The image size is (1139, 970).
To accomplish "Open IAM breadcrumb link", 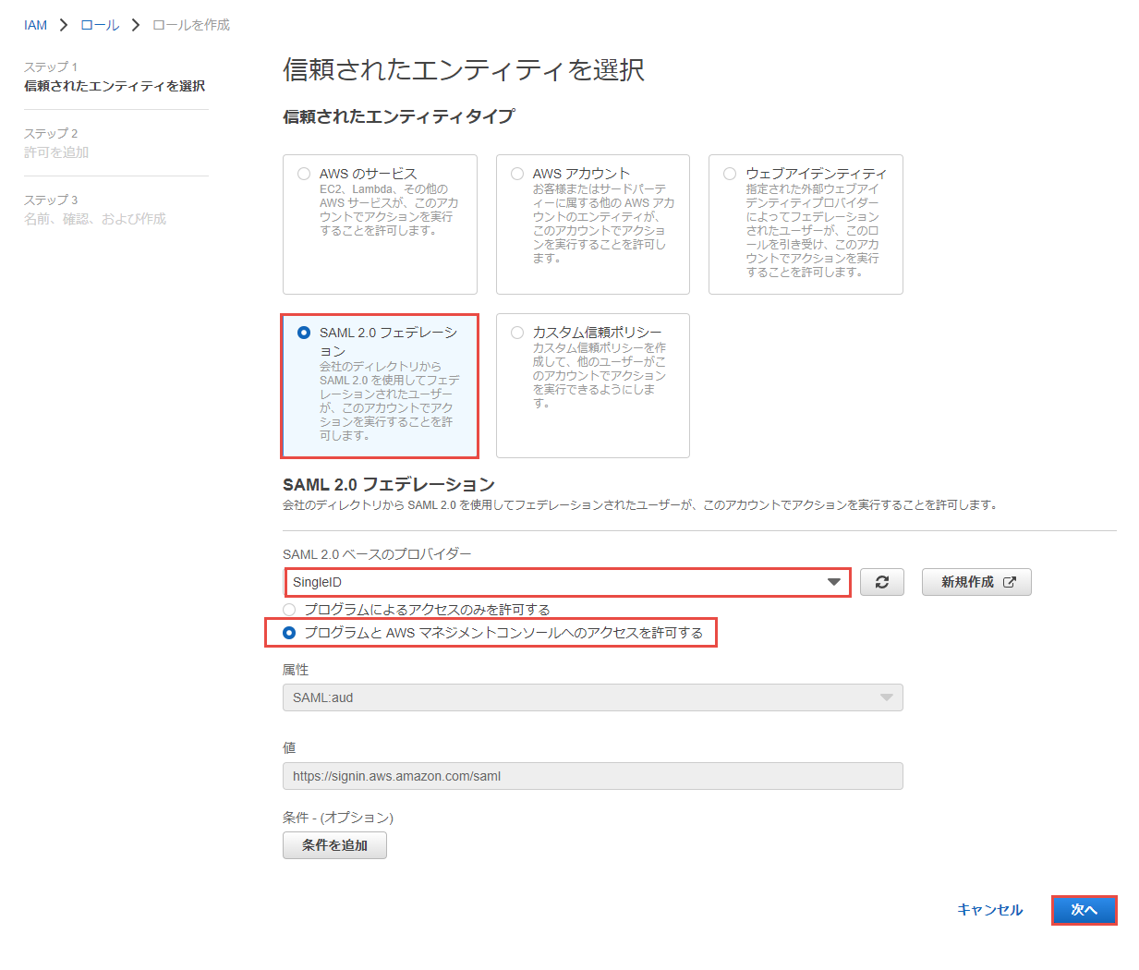I will (35, 25).
